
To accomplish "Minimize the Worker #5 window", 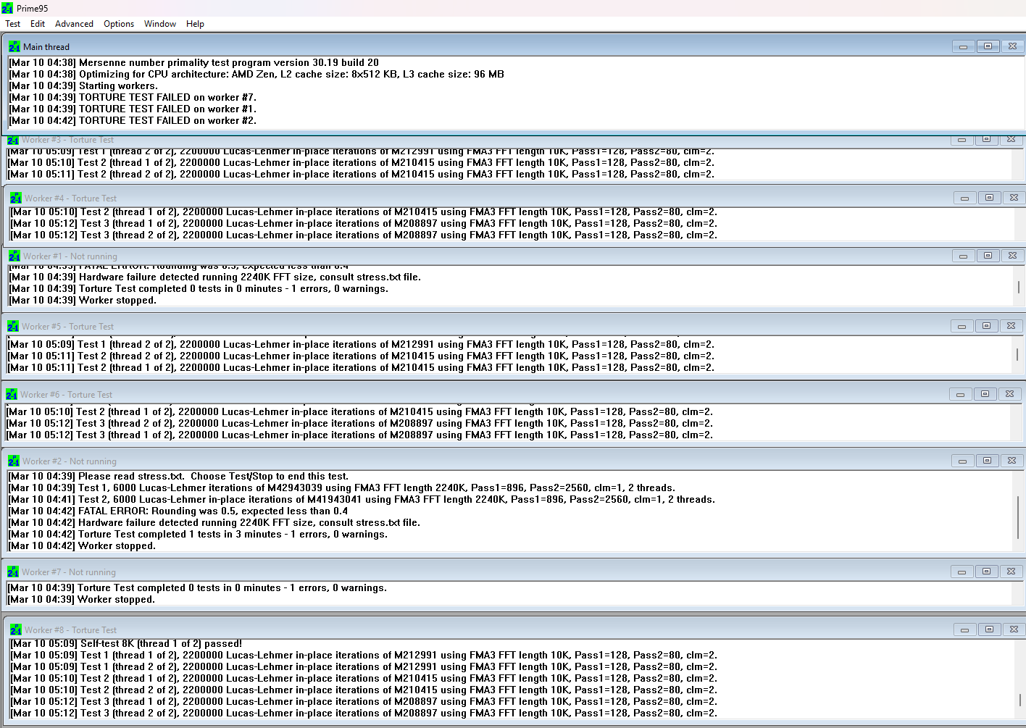I will [x=962, y=326].
